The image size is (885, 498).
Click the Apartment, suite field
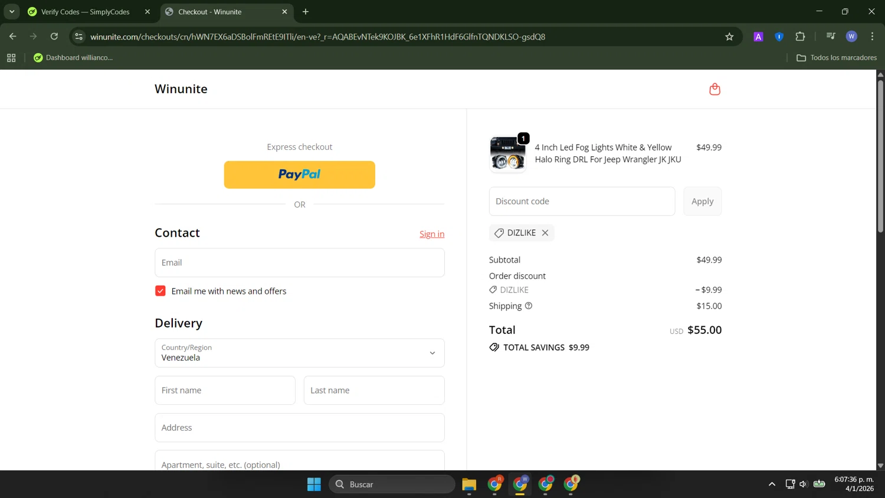[x=300, y=461]
